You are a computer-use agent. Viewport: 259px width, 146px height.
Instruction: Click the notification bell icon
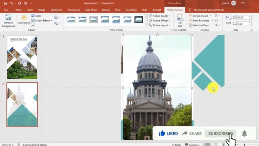click(x=244, y=133)
